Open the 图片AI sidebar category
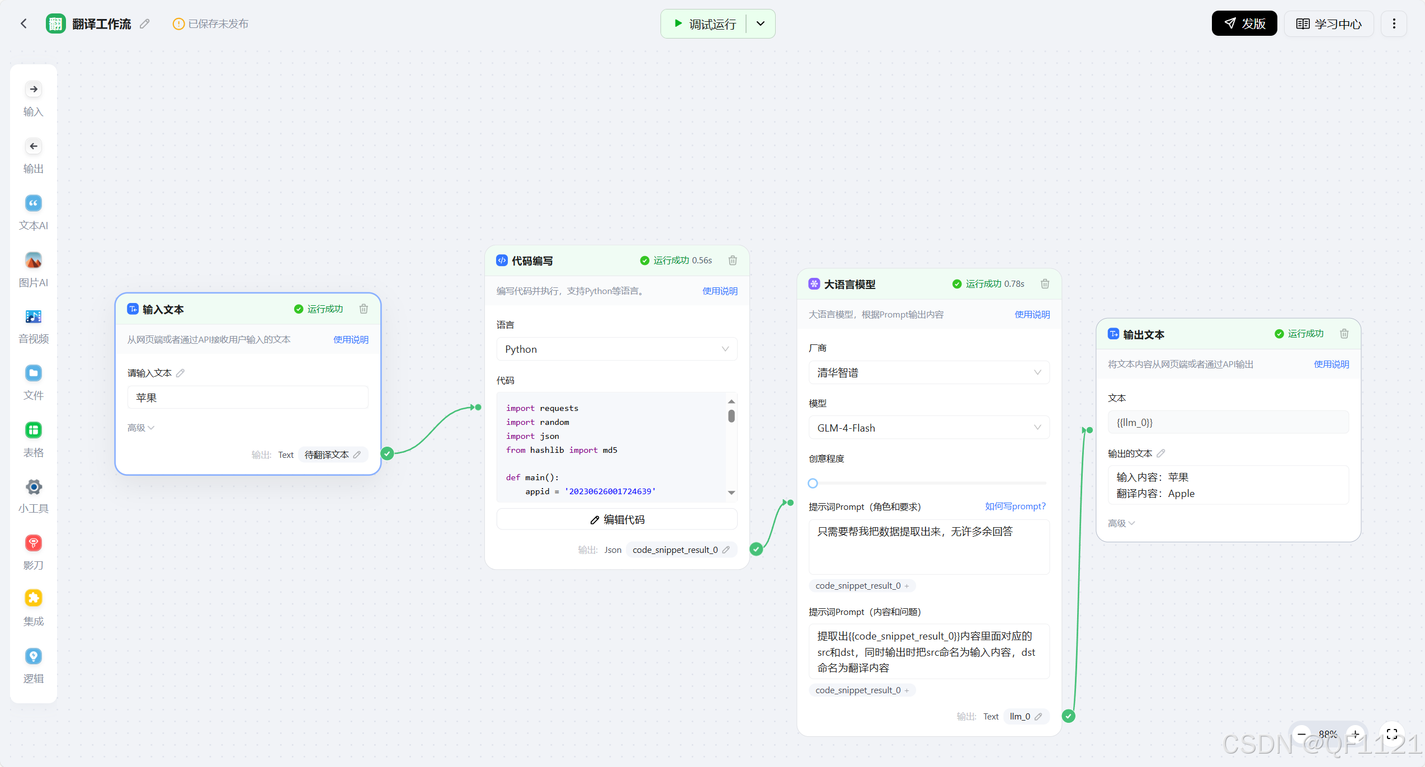 coord(34,261)
